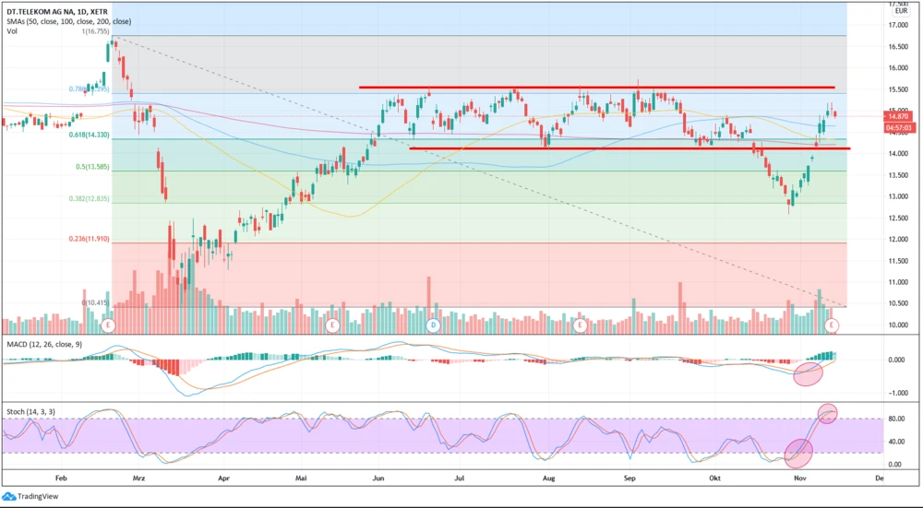Open the earnings marker E in February
This screenshot has width=923, height=508.
coord(108,325)
